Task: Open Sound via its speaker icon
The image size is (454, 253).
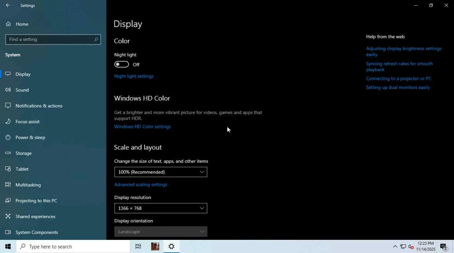Action: coord(8,90)
